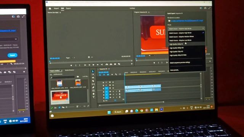
Task: Open Premiere Pro icon in taskbar
Action: tap(162, 110)
